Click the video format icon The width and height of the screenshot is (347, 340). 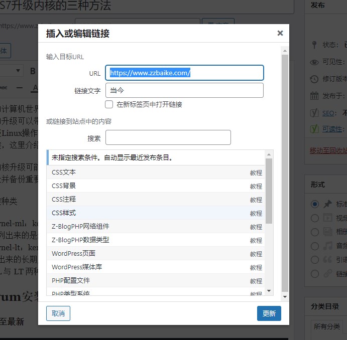coord(327,218)
